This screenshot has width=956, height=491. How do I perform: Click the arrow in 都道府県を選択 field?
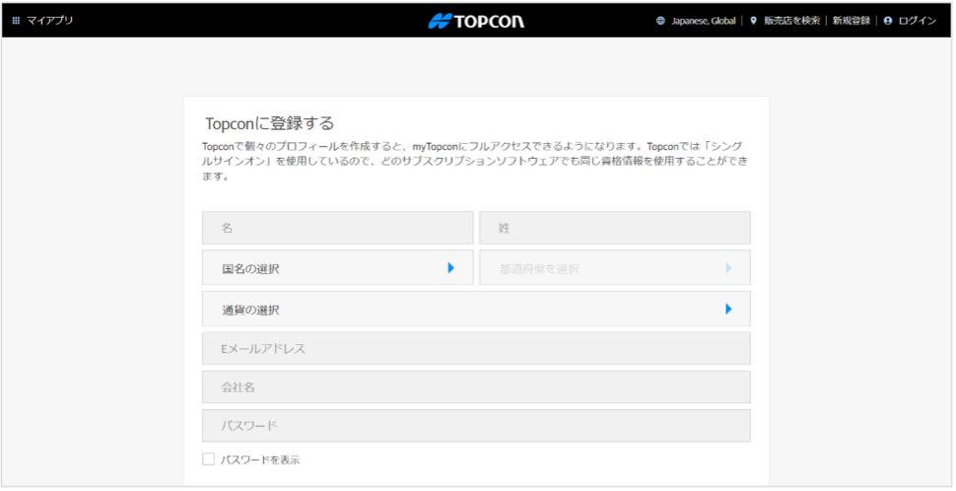(x=728, y=267)
